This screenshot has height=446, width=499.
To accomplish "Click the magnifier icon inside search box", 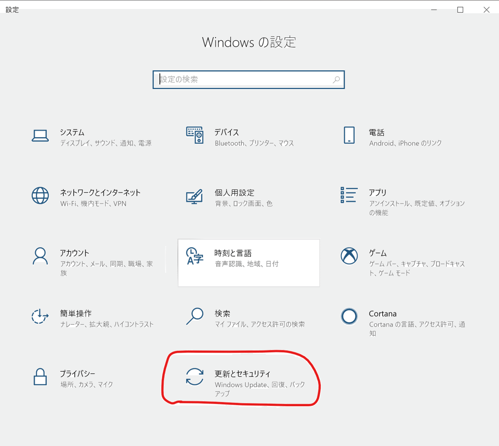I will 336,80.
